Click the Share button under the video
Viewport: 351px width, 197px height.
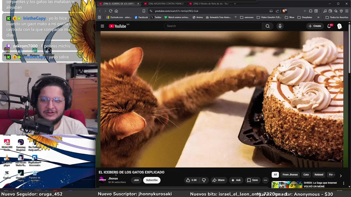coord(219,180)
